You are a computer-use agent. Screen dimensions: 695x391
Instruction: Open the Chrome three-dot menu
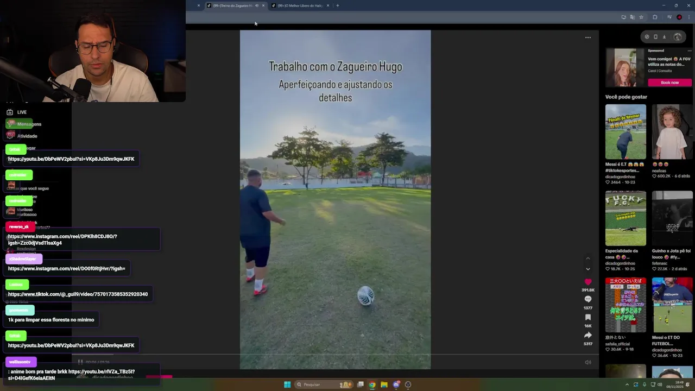pyautogui.click(x=689, y=17)
